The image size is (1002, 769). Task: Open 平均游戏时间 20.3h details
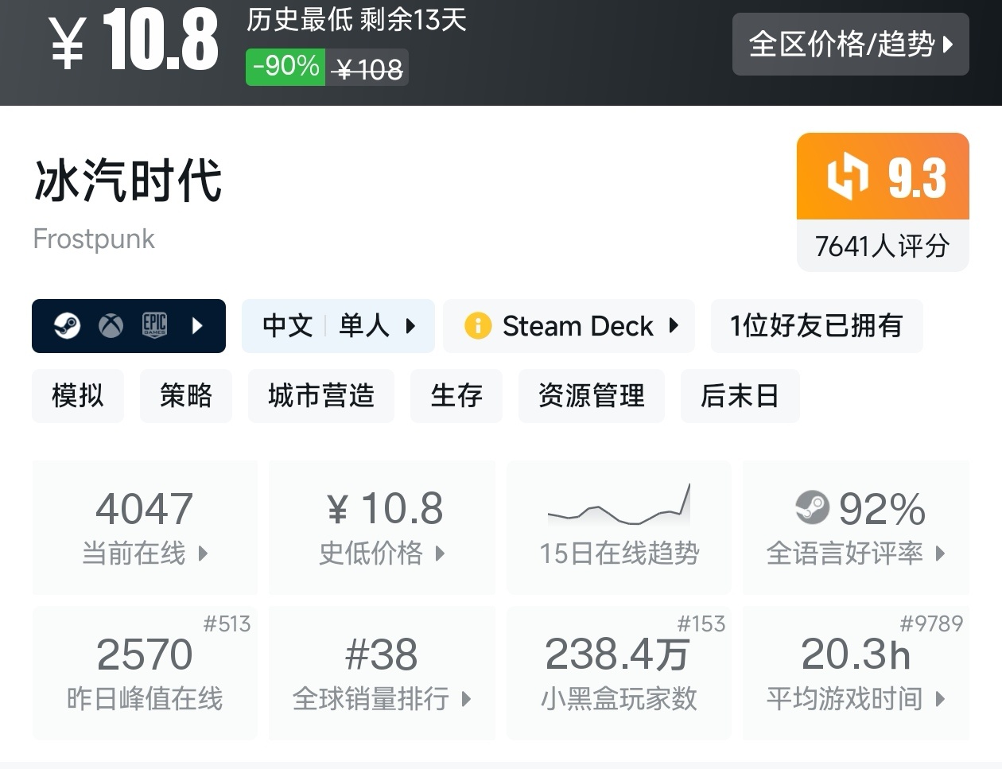point(856,673)
